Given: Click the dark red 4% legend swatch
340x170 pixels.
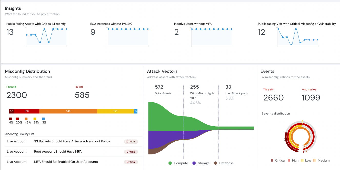Looking at the screenshot, I should click(11, 119).
